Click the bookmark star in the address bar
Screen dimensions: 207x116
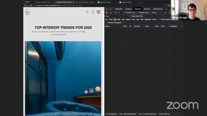click(166, 5)
